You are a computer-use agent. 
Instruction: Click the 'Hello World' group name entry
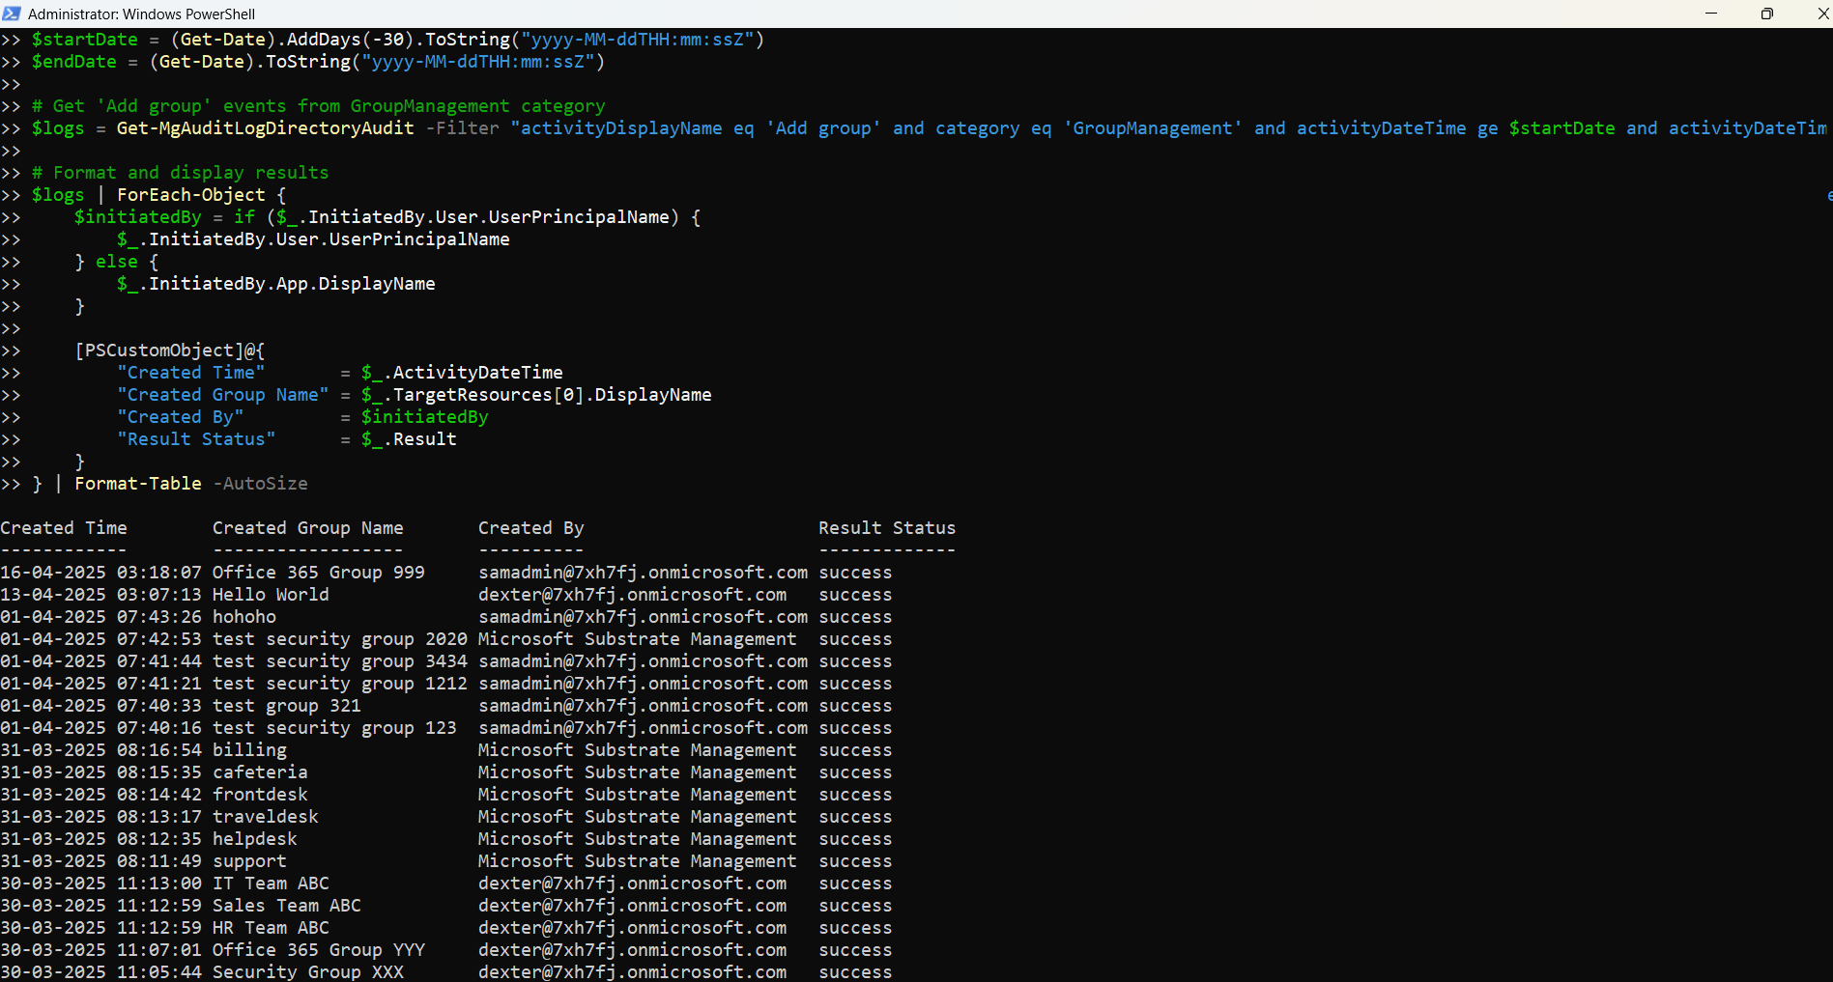click(271, 595)
